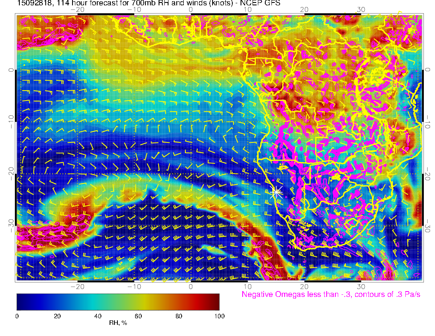
Task: Click bottom axis longitude label '30'
Action: pyautogui.click(x=361, y=287)
